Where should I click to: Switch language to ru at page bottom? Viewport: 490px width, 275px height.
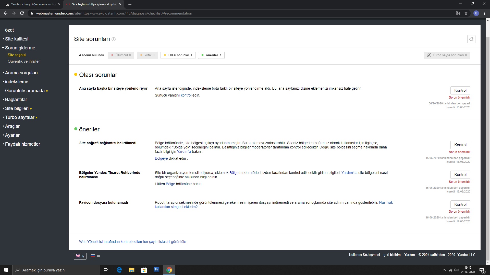coord(96,256)
